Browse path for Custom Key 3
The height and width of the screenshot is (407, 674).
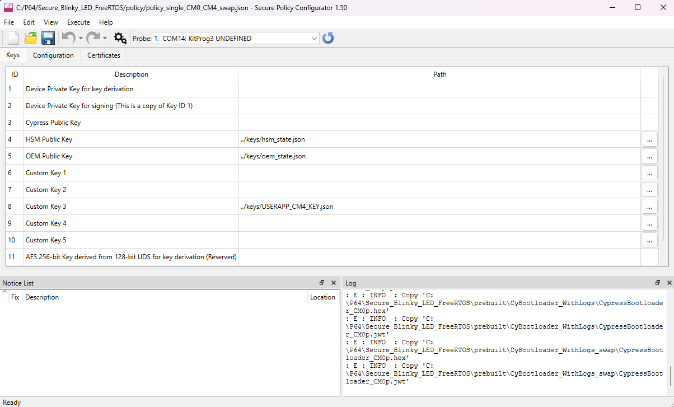click(649, 207)
